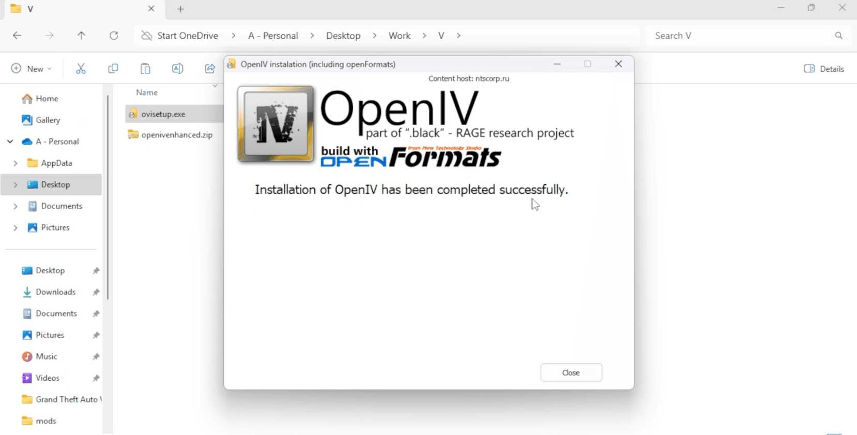This screenshot has height=435, width=857.
Task: Close the OpenIV installer with Close button
Action: point(571,372)
